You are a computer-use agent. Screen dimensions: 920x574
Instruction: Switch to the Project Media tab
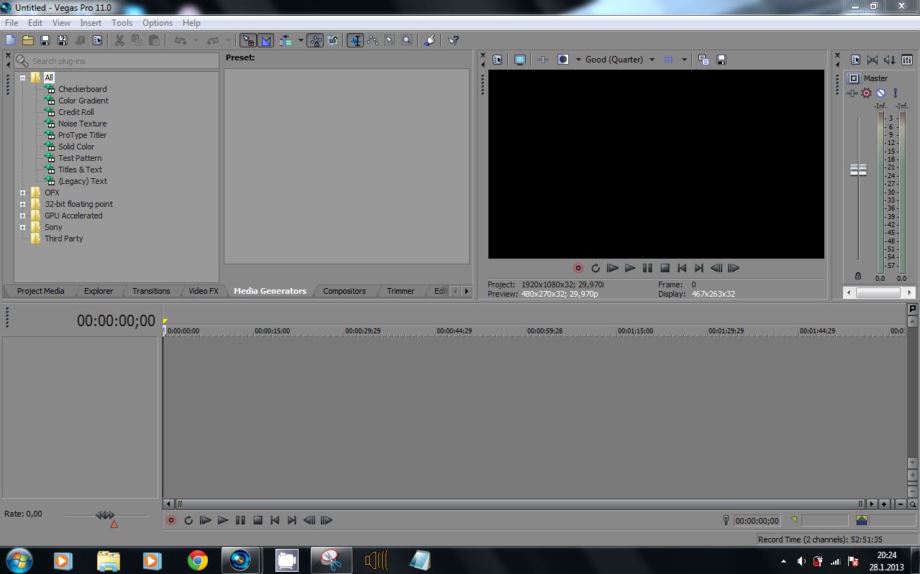(x=40, y=291)
